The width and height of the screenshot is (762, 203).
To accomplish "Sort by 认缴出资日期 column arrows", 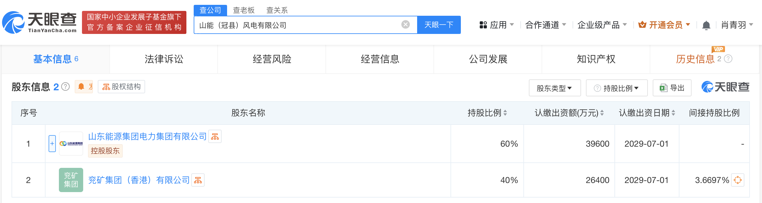I will pyautogui.click(x=673, y=113).
